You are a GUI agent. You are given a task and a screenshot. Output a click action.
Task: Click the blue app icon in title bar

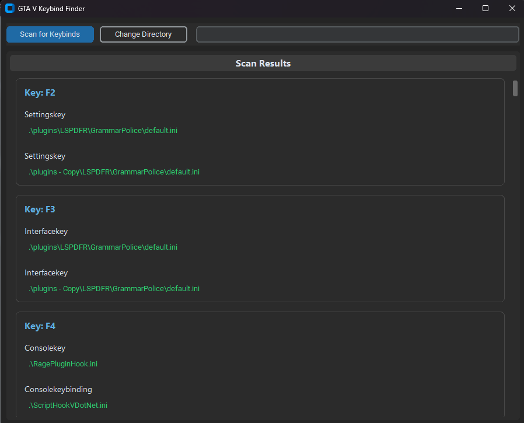pyautogui.click(x=9, y=9)
